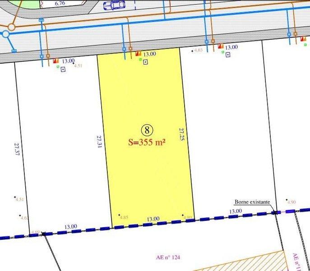Click the Borne existante label
310x271 pixels.
[x=252, y=202]
